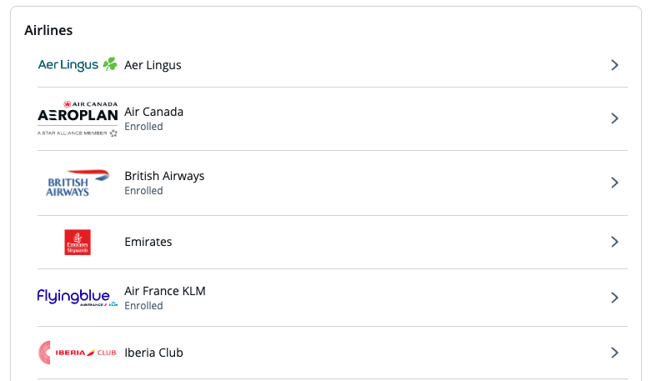
Task: Select the Air Canada airline name
Action: 153,112
